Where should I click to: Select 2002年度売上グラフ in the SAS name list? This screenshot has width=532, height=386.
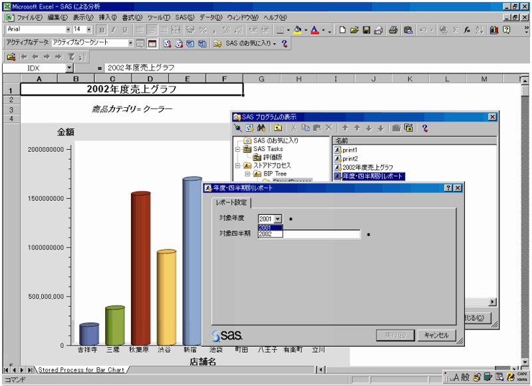tap(368, 167)
